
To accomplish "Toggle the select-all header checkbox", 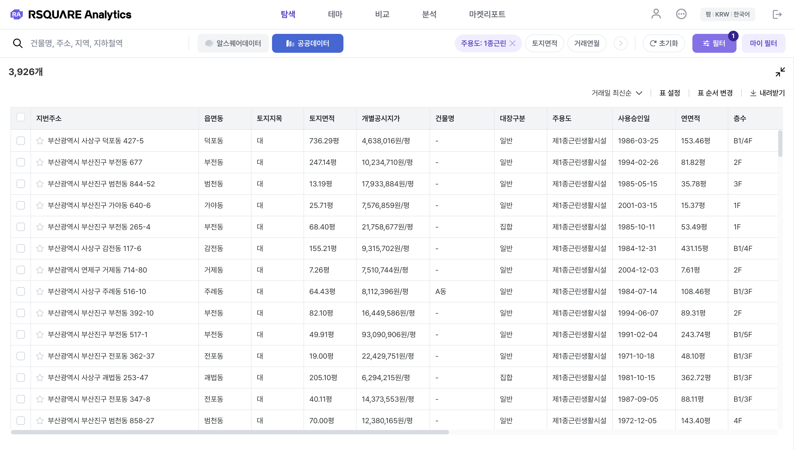I will coord(21,117).
